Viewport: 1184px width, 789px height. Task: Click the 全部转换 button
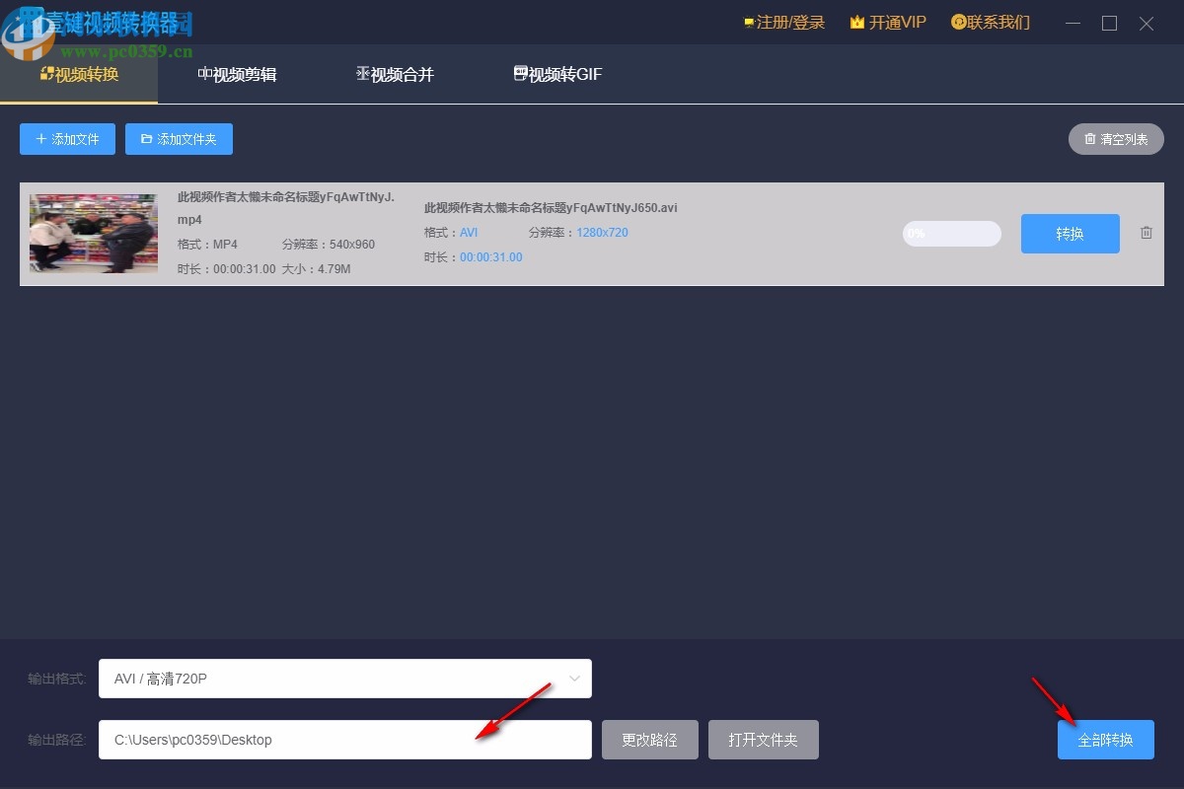[1105, 740]
